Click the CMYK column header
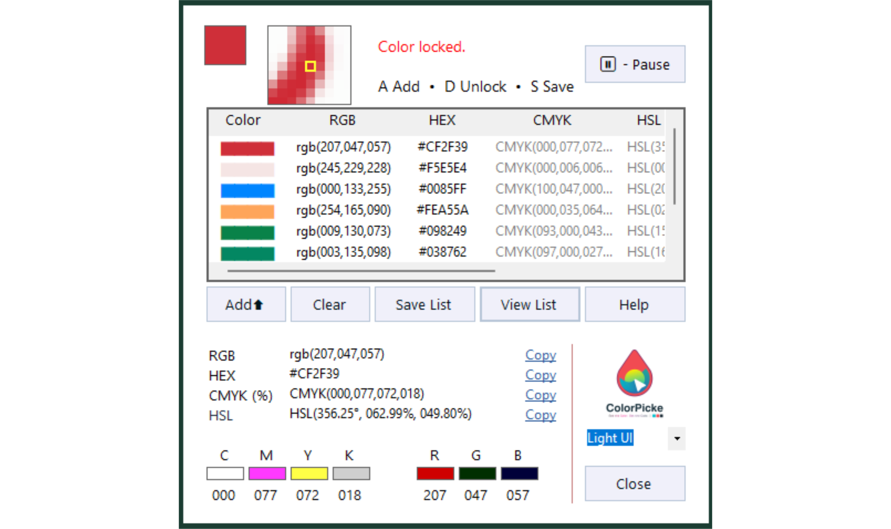 [x=552, y=120]
